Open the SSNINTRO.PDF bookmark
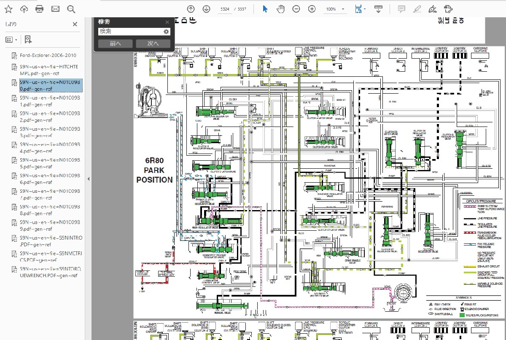 coord(51,241)
